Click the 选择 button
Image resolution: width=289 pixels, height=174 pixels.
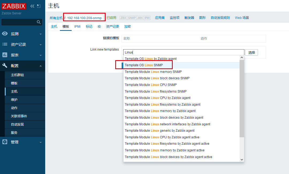[x=252, y=52]
